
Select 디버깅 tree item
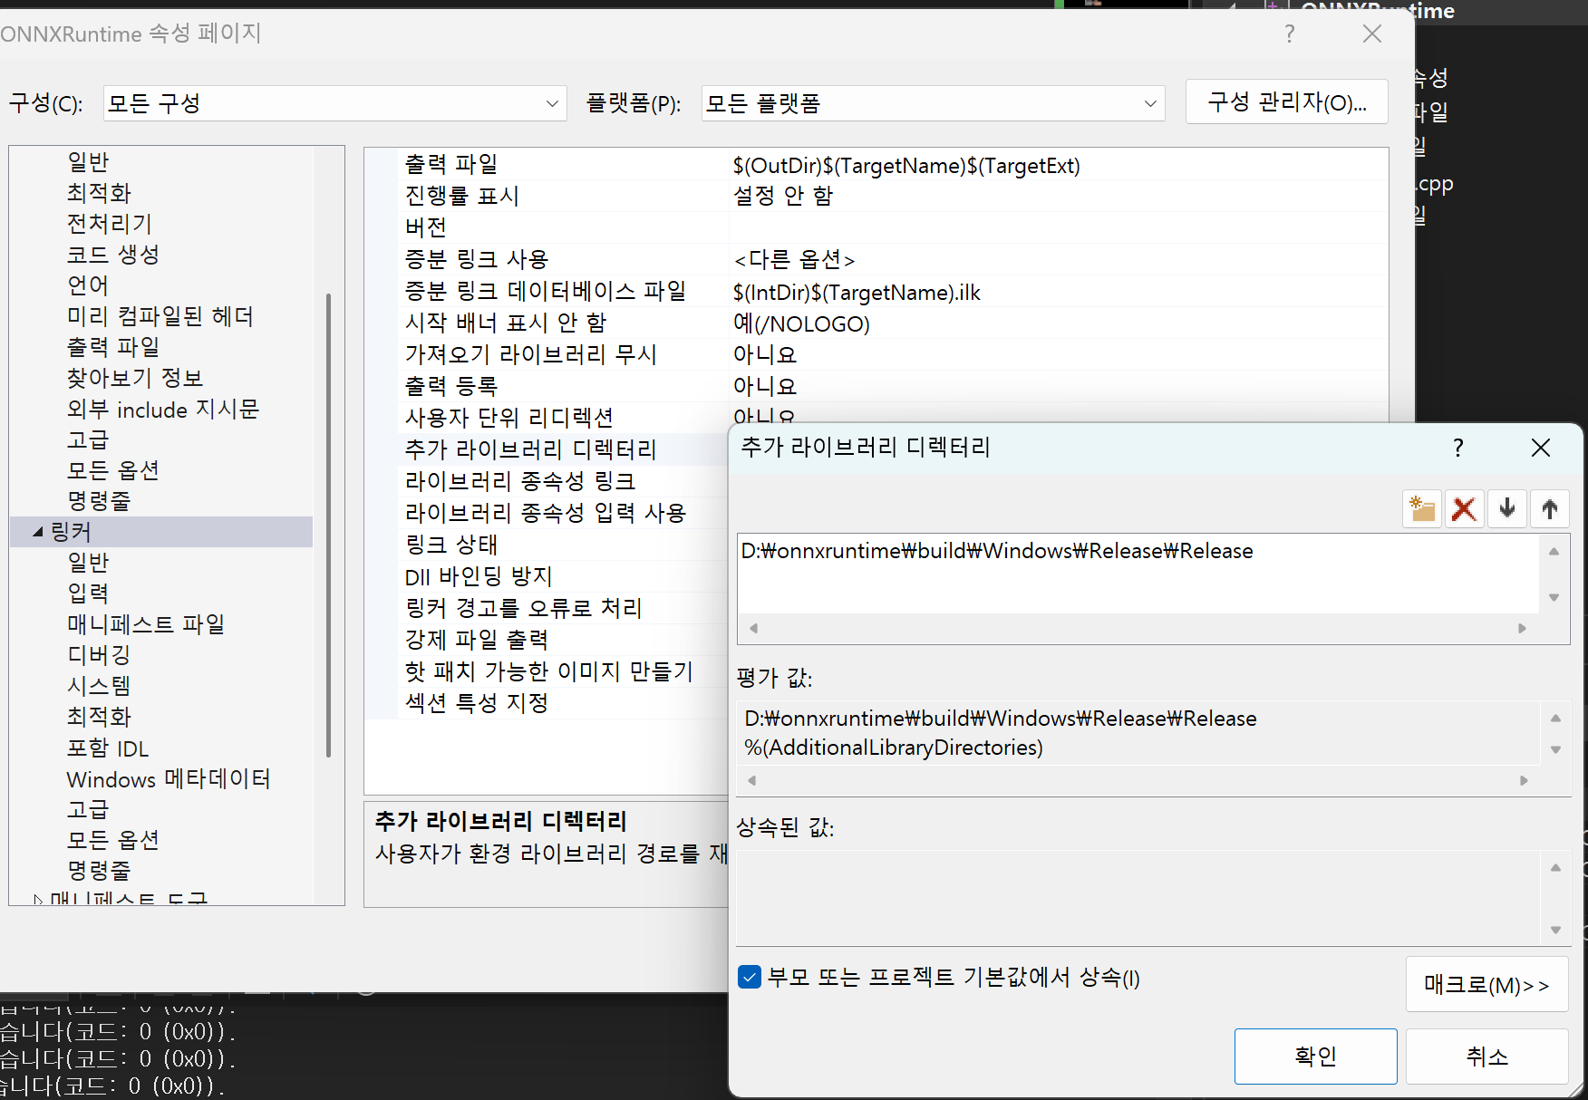[99, 655]
